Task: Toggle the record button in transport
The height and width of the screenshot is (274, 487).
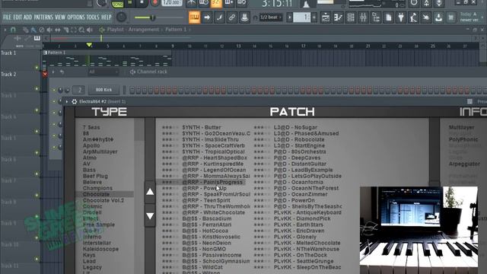Action: click(x=154, y=3)
